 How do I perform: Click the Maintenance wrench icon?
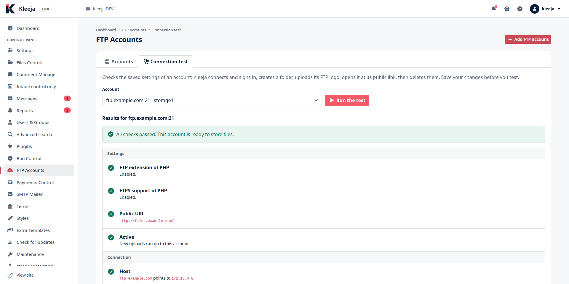[10, 254]
